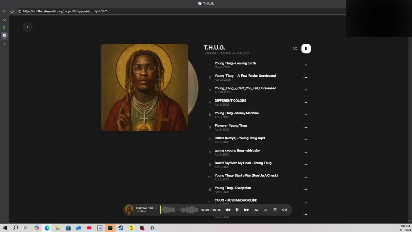
Task: Pause the song in bottom player bar
Action: point(237,210)
